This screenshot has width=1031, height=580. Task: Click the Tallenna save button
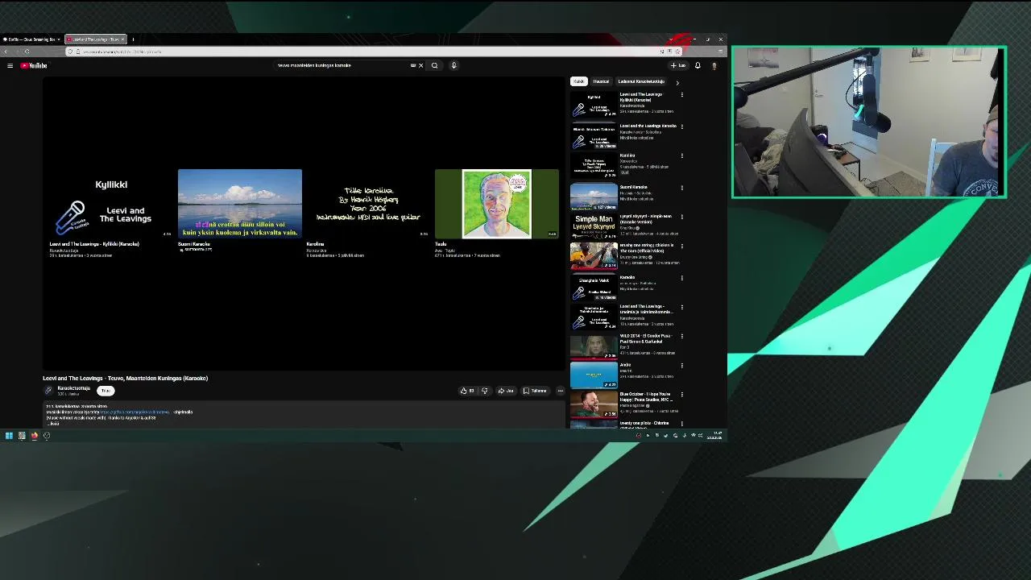point(535,391)
